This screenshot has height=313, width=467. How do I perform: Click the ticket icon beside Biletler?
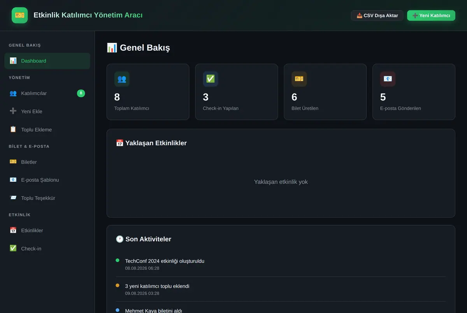pyautogui.click(x=13, y=162)
